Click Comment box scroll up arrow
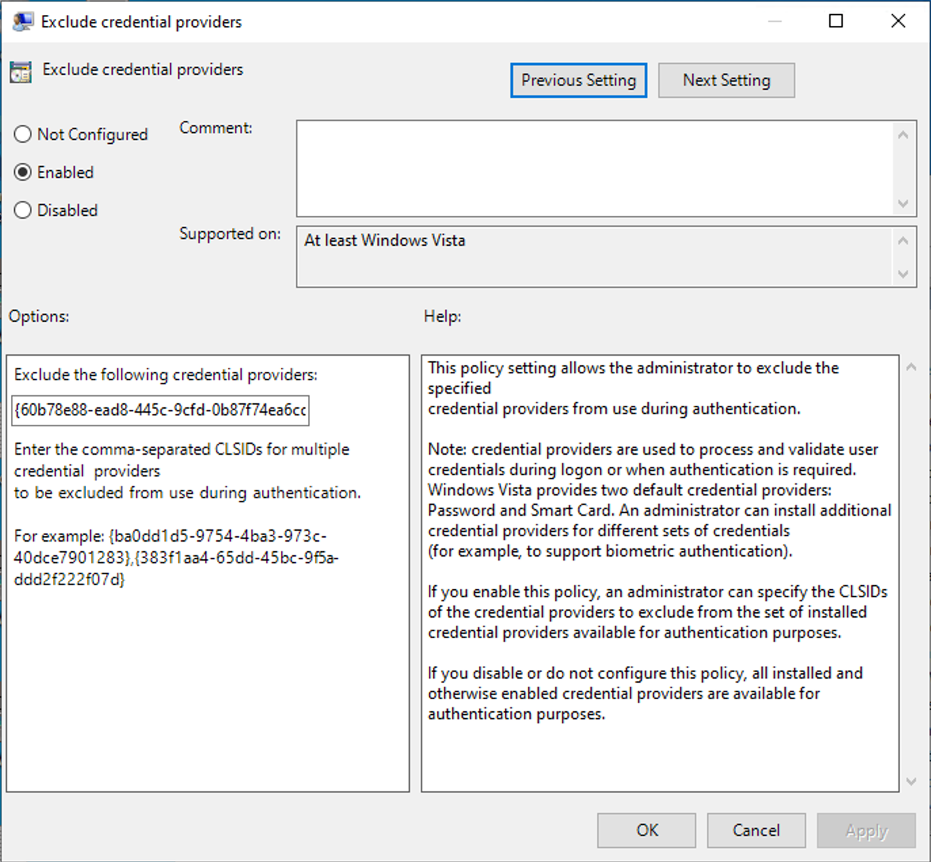The image size is (931, 862). (903, 134)
